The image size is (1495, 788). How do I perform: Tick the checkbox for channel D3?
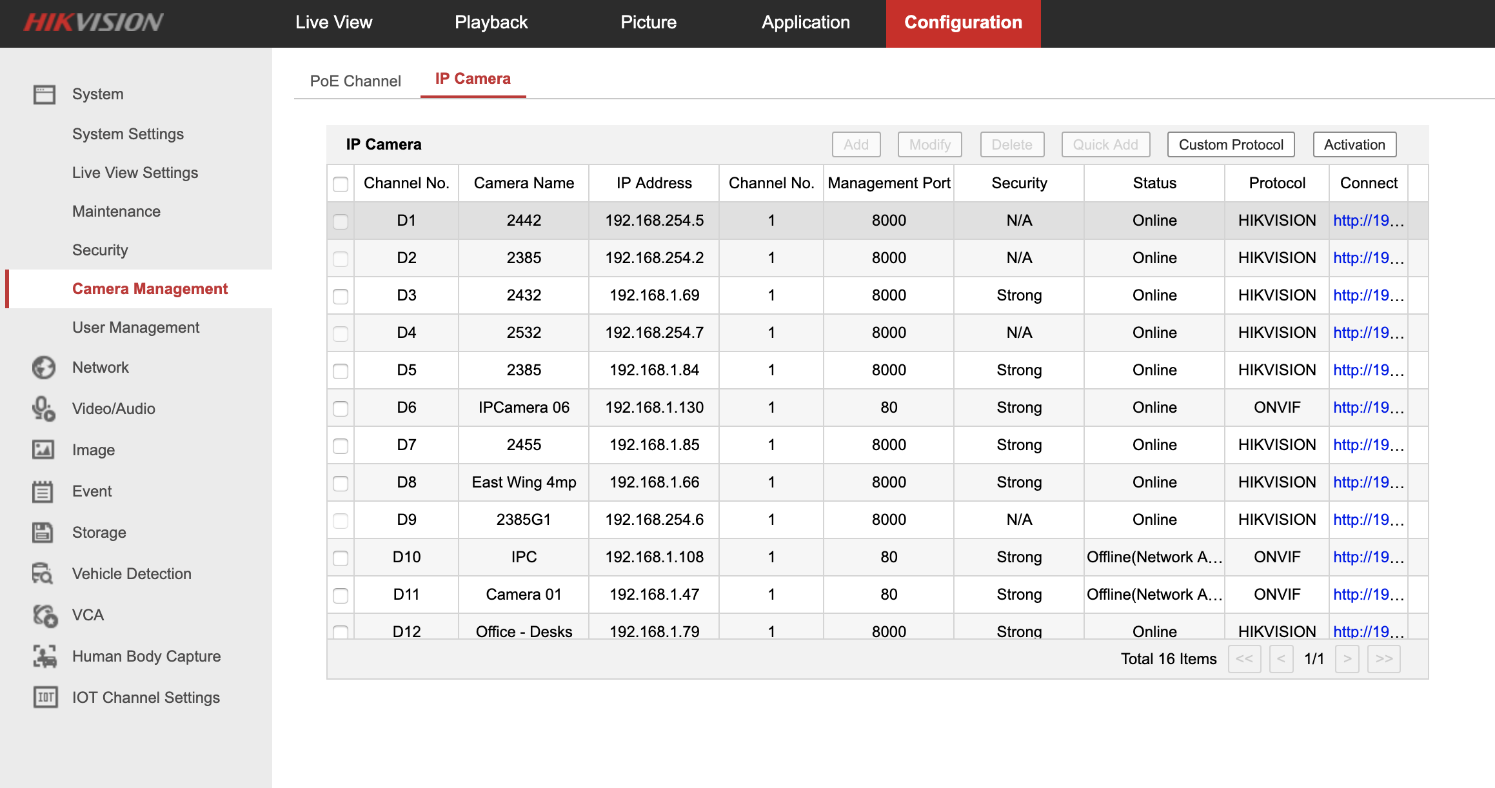[341, 296]
